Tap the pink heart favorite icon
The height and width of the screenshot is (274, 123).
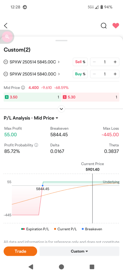[x=116, y=26]
